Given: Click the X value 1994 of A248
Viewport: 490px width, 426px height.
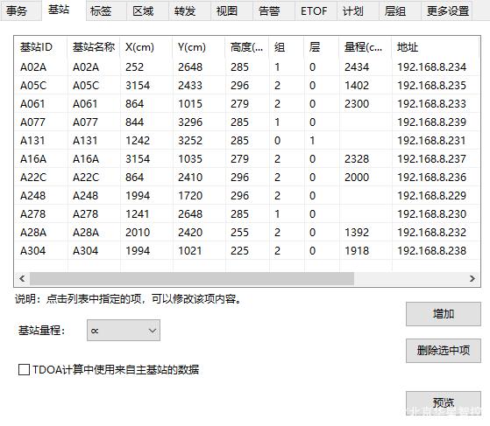Looking at the screenshot, I should (x=138, y=196).
